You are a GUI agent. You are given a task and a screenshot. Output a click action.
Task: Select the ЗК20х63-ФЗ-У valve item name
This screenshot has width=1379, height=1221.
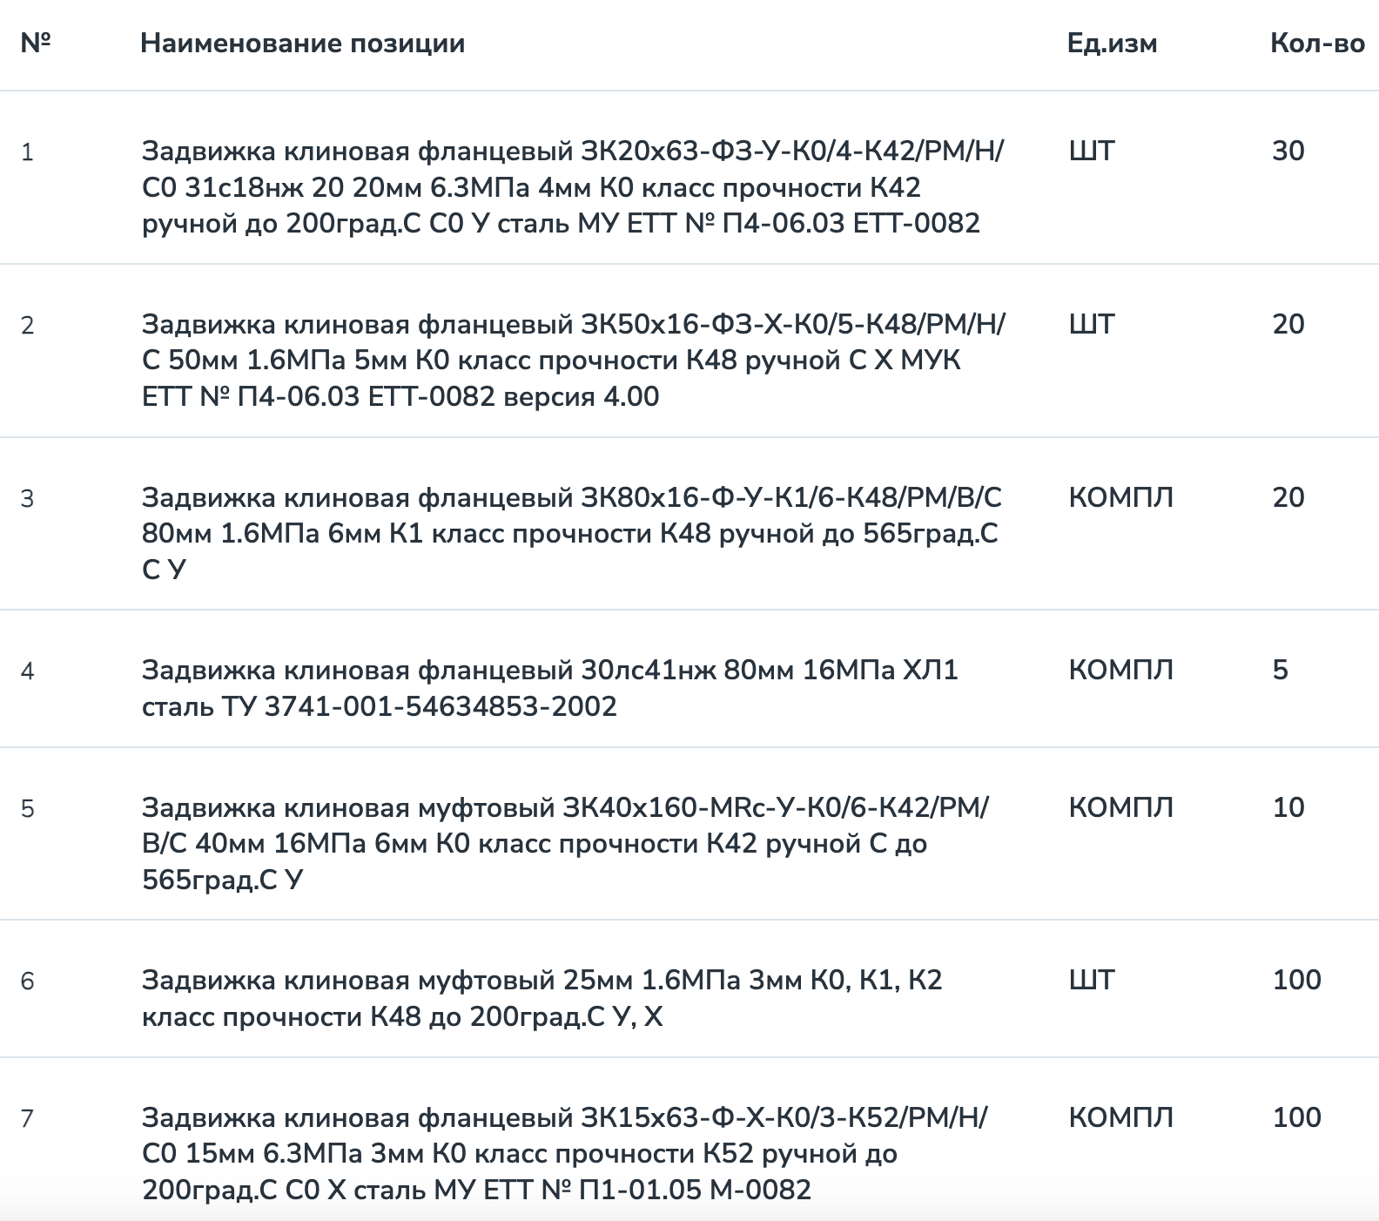pyautogui.click(x=572, y=187)
